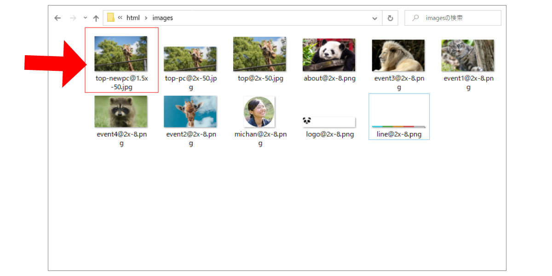The width and height of the screenshot is (552, 276).
Task: Expand the chevron between html and images
Action: 146,18
